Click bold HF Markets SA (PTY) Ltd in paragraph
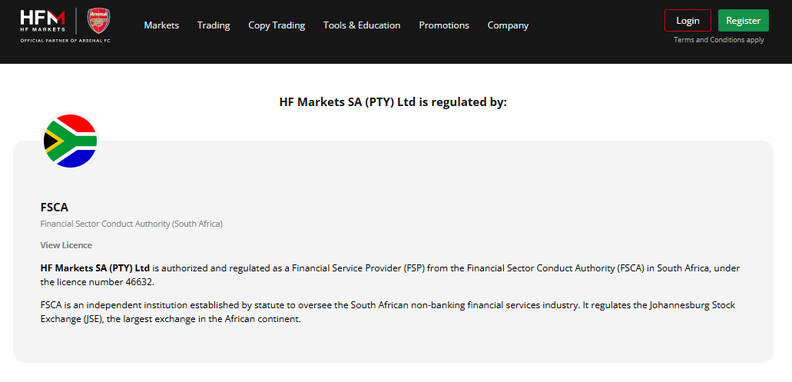Viewport: 792px width, 382px height. point(95,268)
